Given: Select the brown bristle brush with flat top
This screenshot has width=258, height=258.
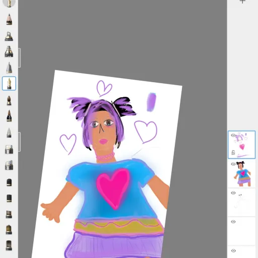Looking at the screenshot, I should (9, 214).
